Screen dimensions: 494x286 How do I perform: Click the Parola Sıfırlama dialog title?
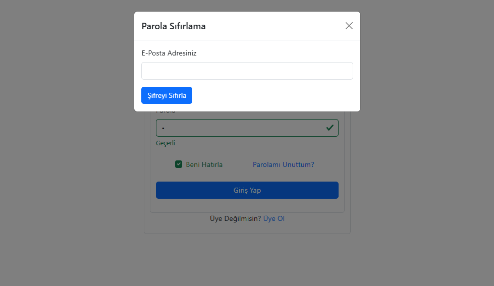click(174, 26)
